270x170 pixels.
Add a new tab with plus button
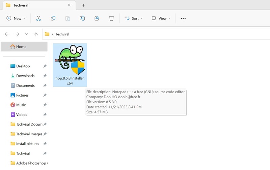83,5
